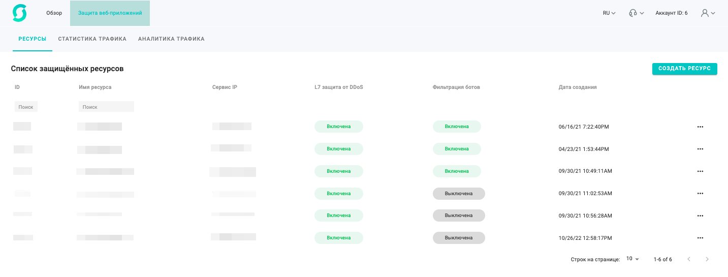Image resolution: width=728 pixels, height=277 pixels.
Task: Click the ID search field
Action: tap(26, 107)
